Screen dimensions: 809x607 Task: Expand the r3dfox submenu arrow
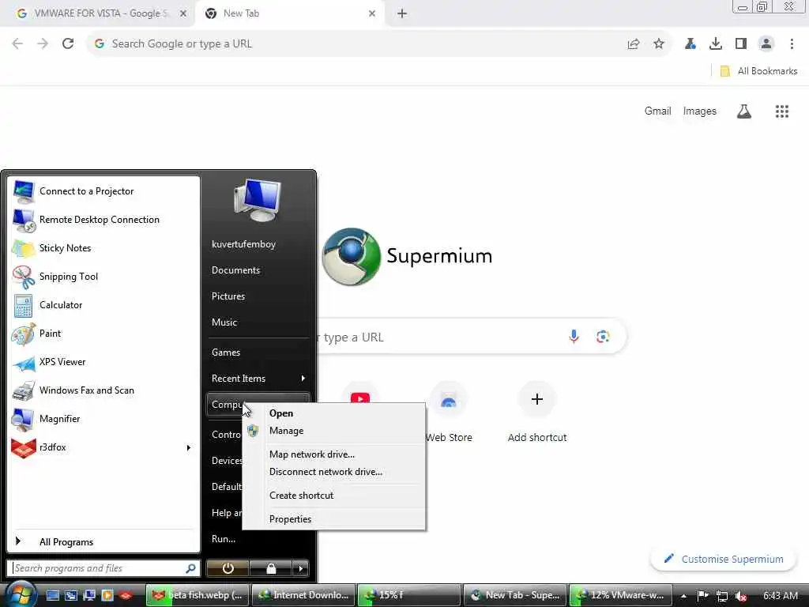188,447
